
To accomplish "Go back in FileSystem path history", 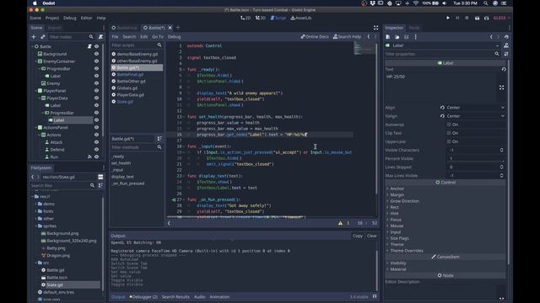I will click(33, 177).
